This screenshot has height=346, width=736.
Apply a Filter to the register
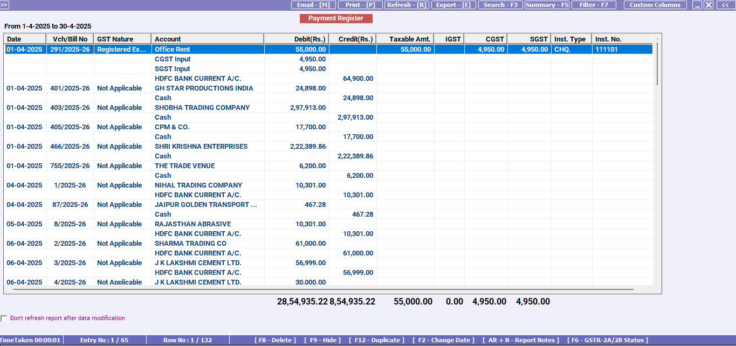point(594,5)
